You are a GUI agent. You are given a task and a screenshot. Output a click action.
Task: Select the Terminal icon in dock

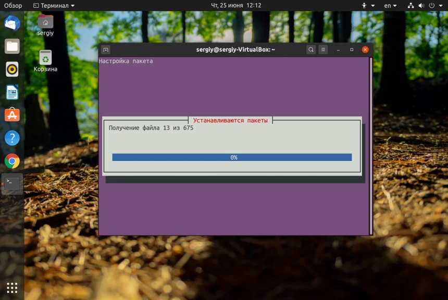(12, 184)
